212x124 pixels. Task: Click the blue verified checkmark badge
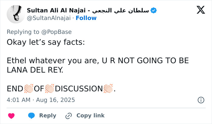[x=154, y=10]
